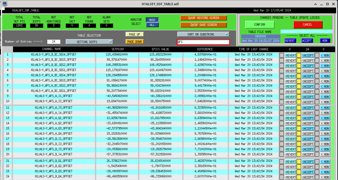Expand the SETTING DIFFS table selection dropdown
This screenshot has width=338, height=180.
pos(89,42)
